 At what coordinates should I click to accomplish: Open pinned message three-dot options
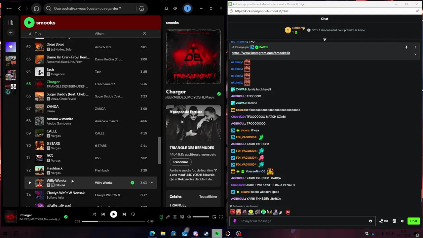click(x=415, y=47)
